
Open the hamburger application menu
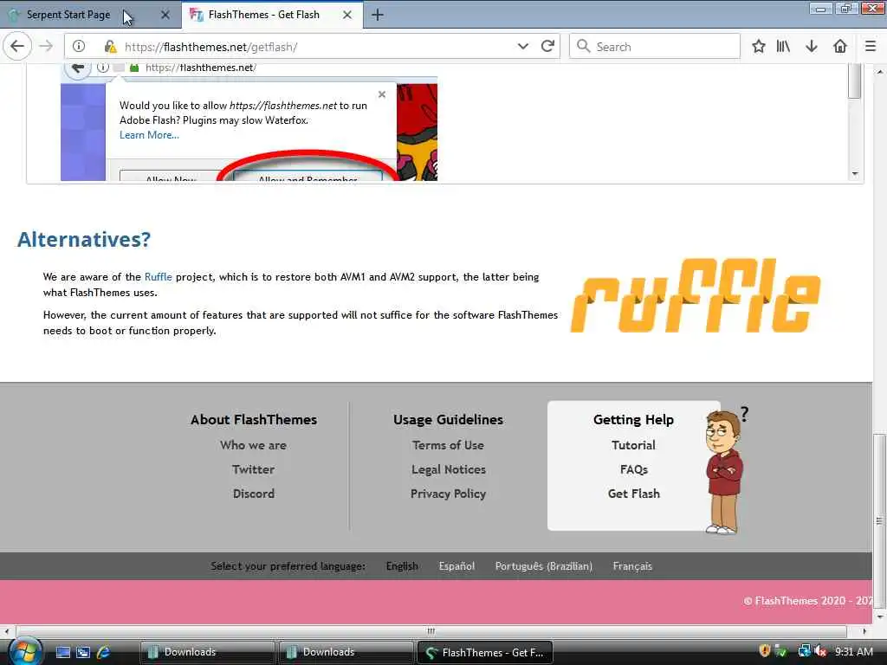[x=871, y=47]
